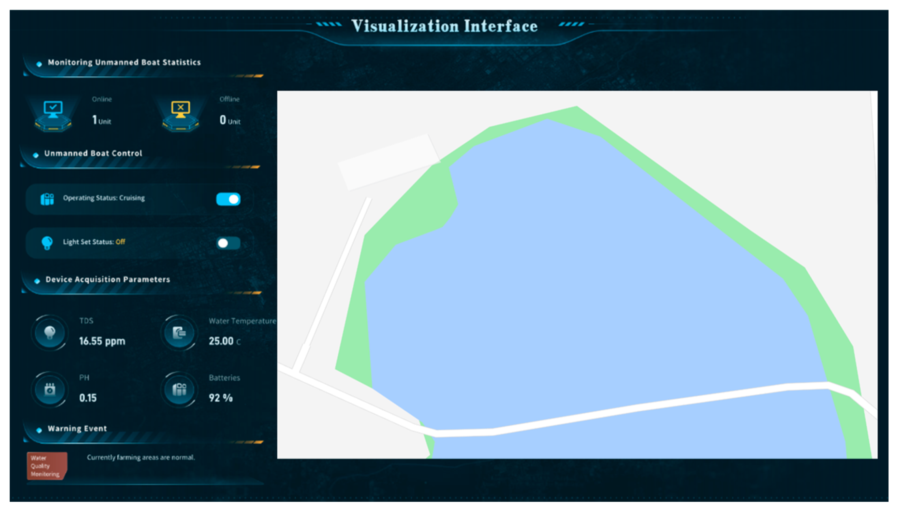Select the TDS sensor icon

pos(50,332)
